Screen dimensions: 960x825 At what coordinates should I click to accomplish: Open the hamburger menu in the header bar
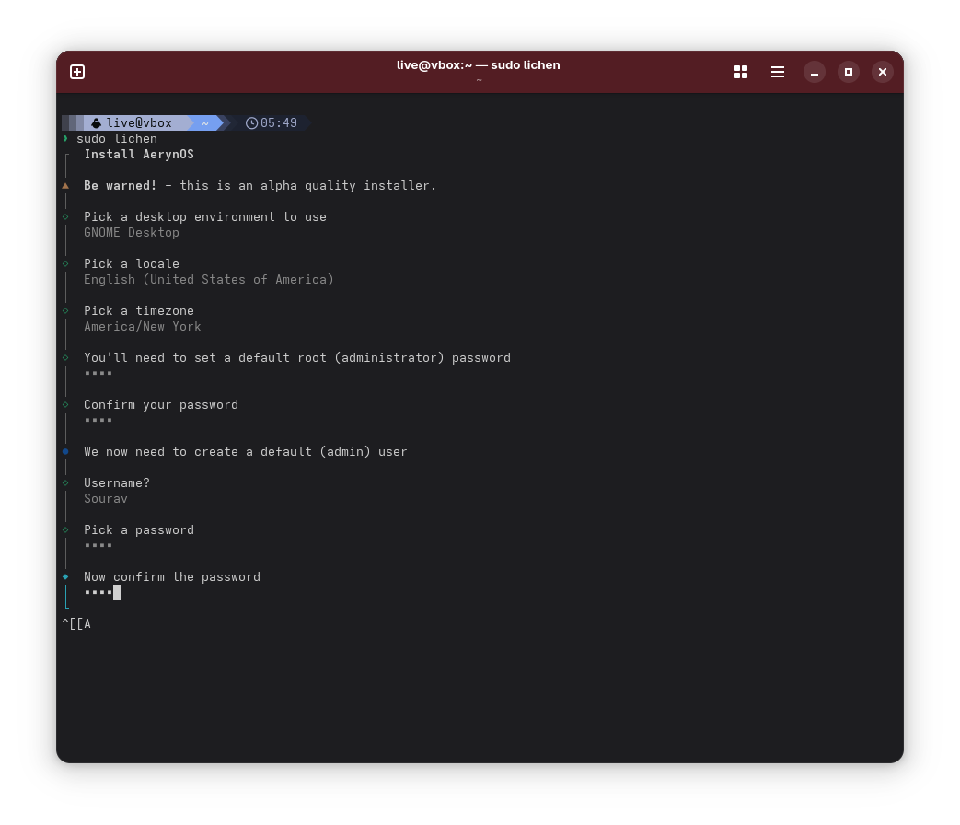[777, 71]
